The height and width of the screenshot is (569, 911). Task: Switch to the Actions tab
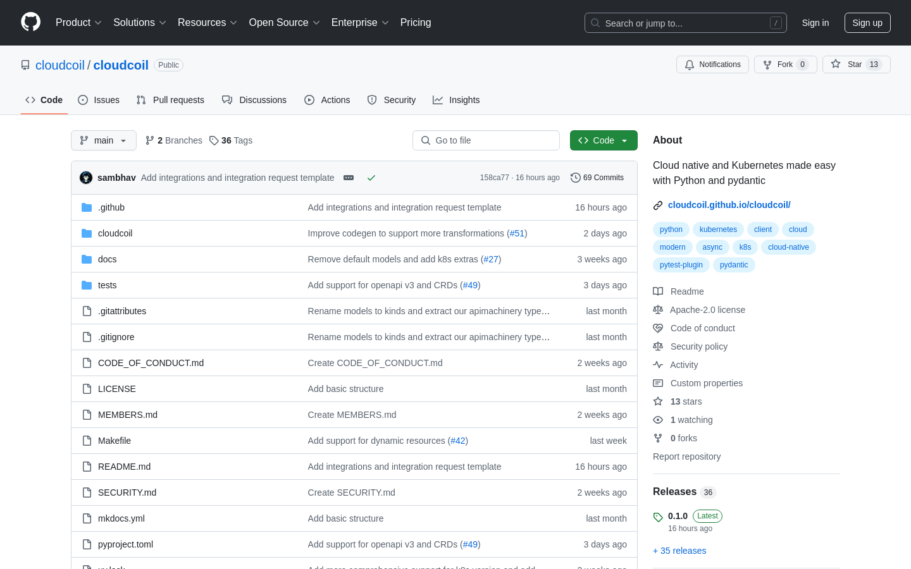[327, 100]
